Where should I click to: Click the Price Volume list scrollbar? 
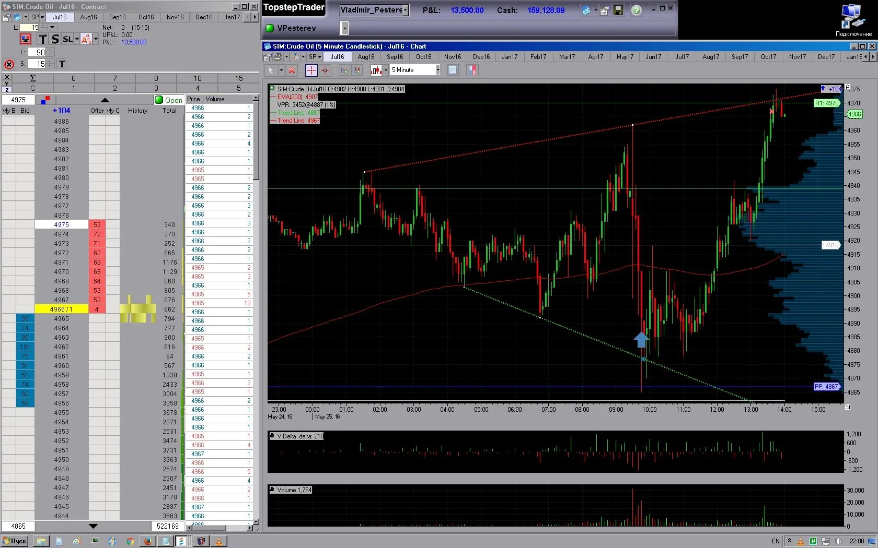(256, 311)
